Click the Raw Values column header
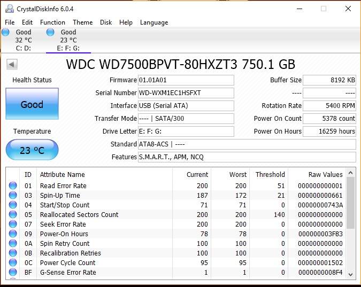 click(325, 175)
